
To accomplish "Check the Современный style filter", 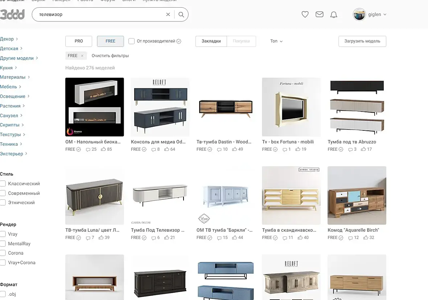I will pos(3,193).
